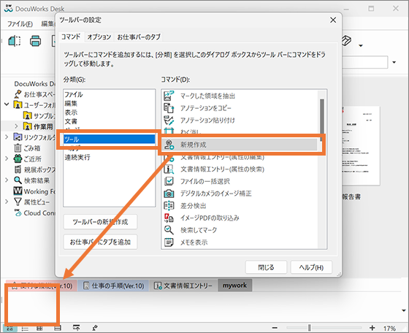
Task: Select the ファイルの一括選択 command
Action: click(204, 181)
